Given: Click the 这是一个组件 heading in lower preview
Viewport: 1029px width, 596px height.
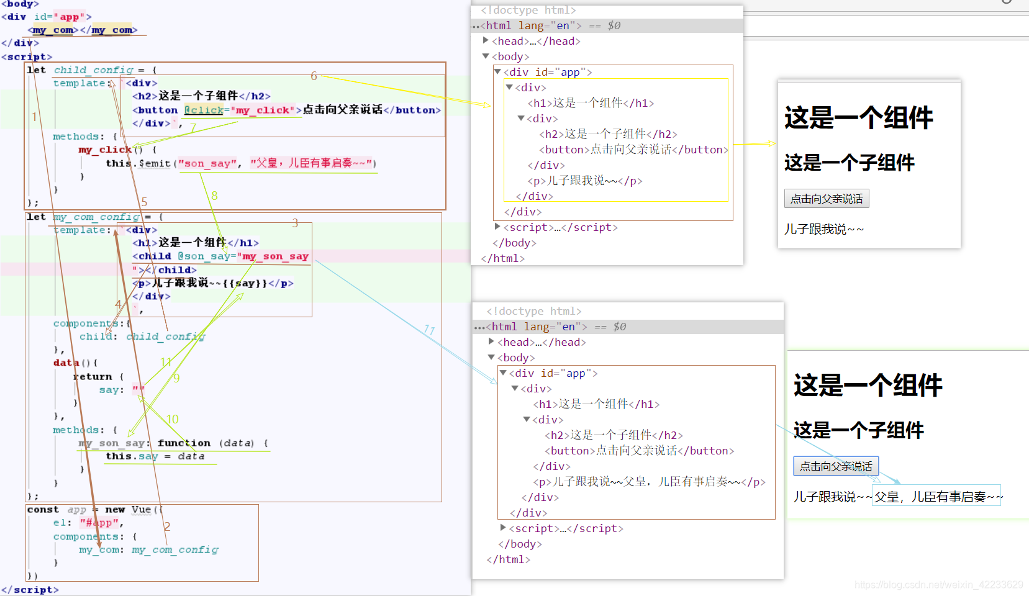Looking at the screenshot, I should coord(868,385).
